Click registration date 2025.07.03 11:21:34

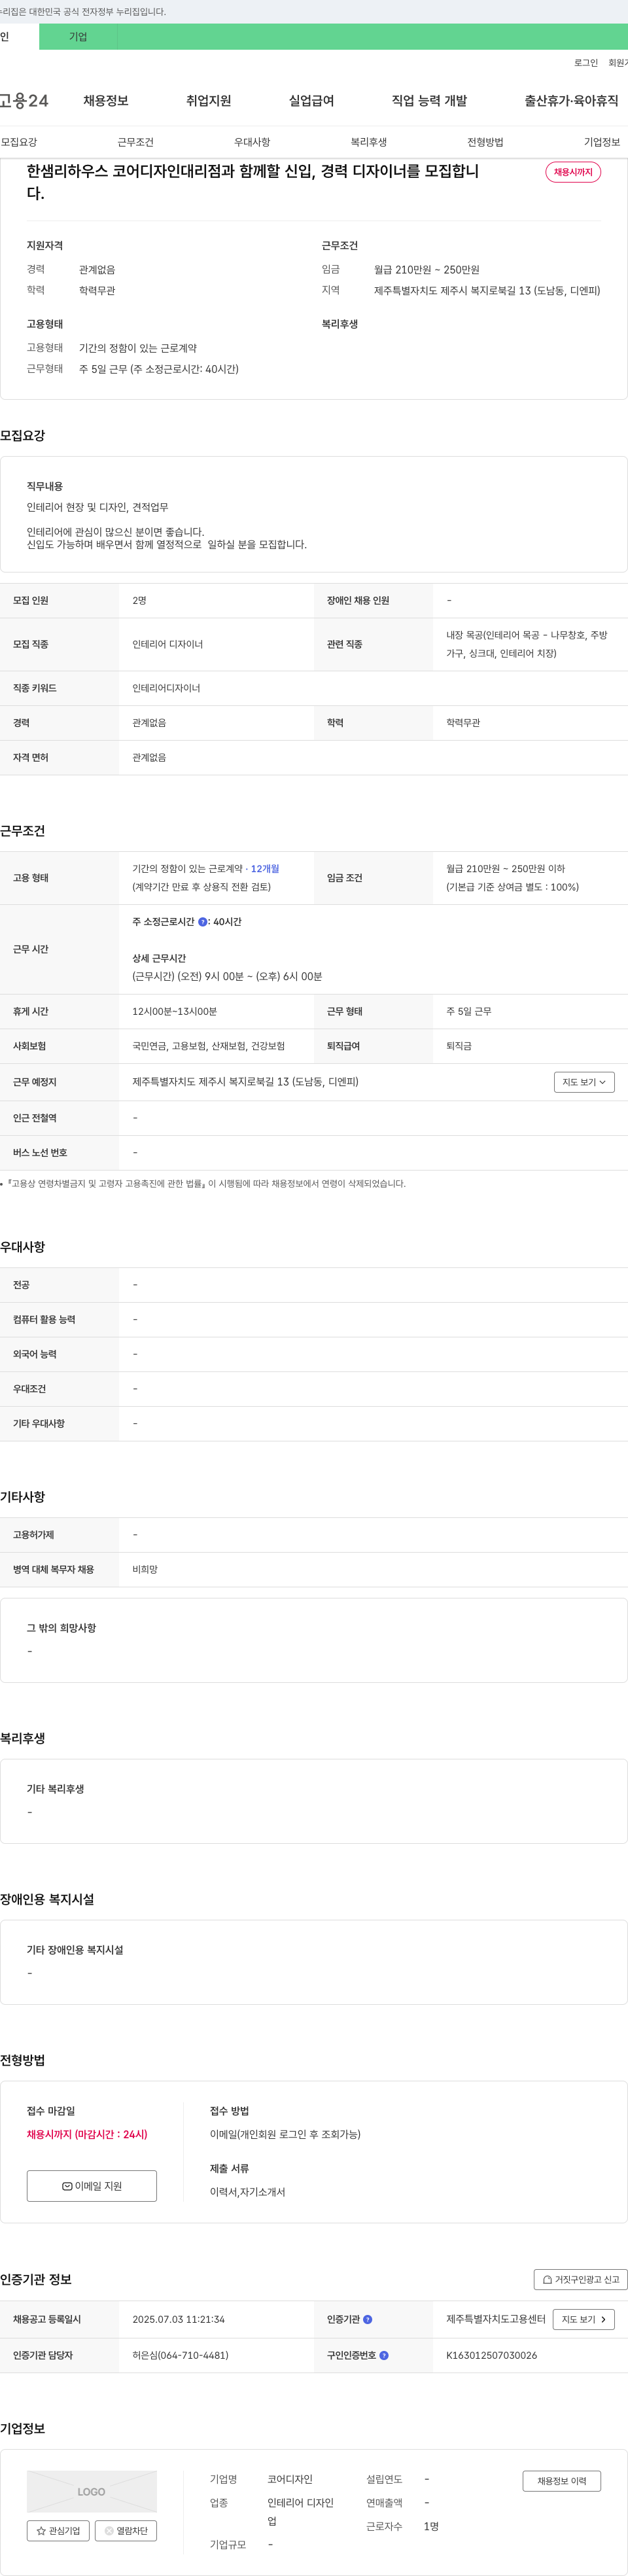click(x=179, y=2319)
